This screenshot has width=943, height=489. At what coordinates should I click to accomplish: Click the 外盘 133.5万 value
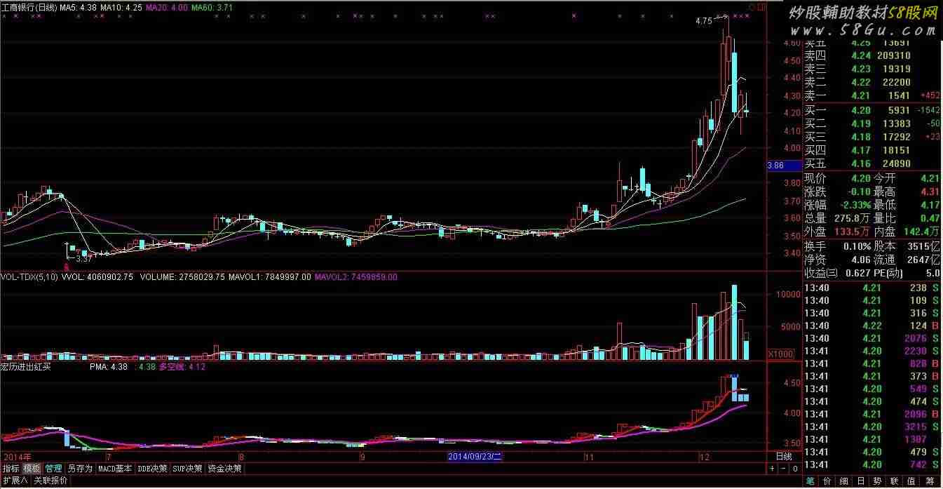click(x=853, y=232)
